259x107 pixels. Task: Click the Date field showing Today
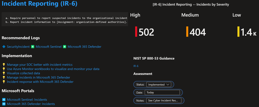(x=162, y=93)
